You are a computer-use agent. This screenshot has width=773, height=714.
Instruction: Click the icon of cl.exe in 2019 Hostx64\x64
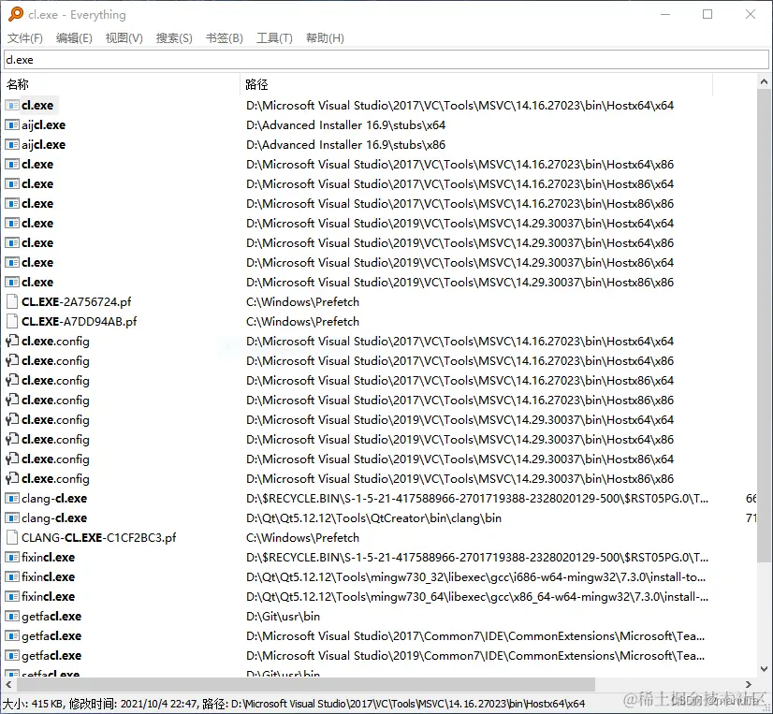[12, 224]
